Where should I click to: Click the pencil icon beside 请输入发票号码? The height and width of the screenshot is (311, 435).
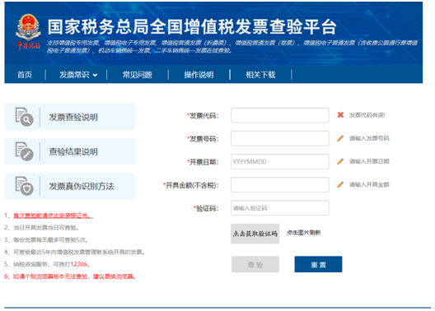click(x=340, y=138)
